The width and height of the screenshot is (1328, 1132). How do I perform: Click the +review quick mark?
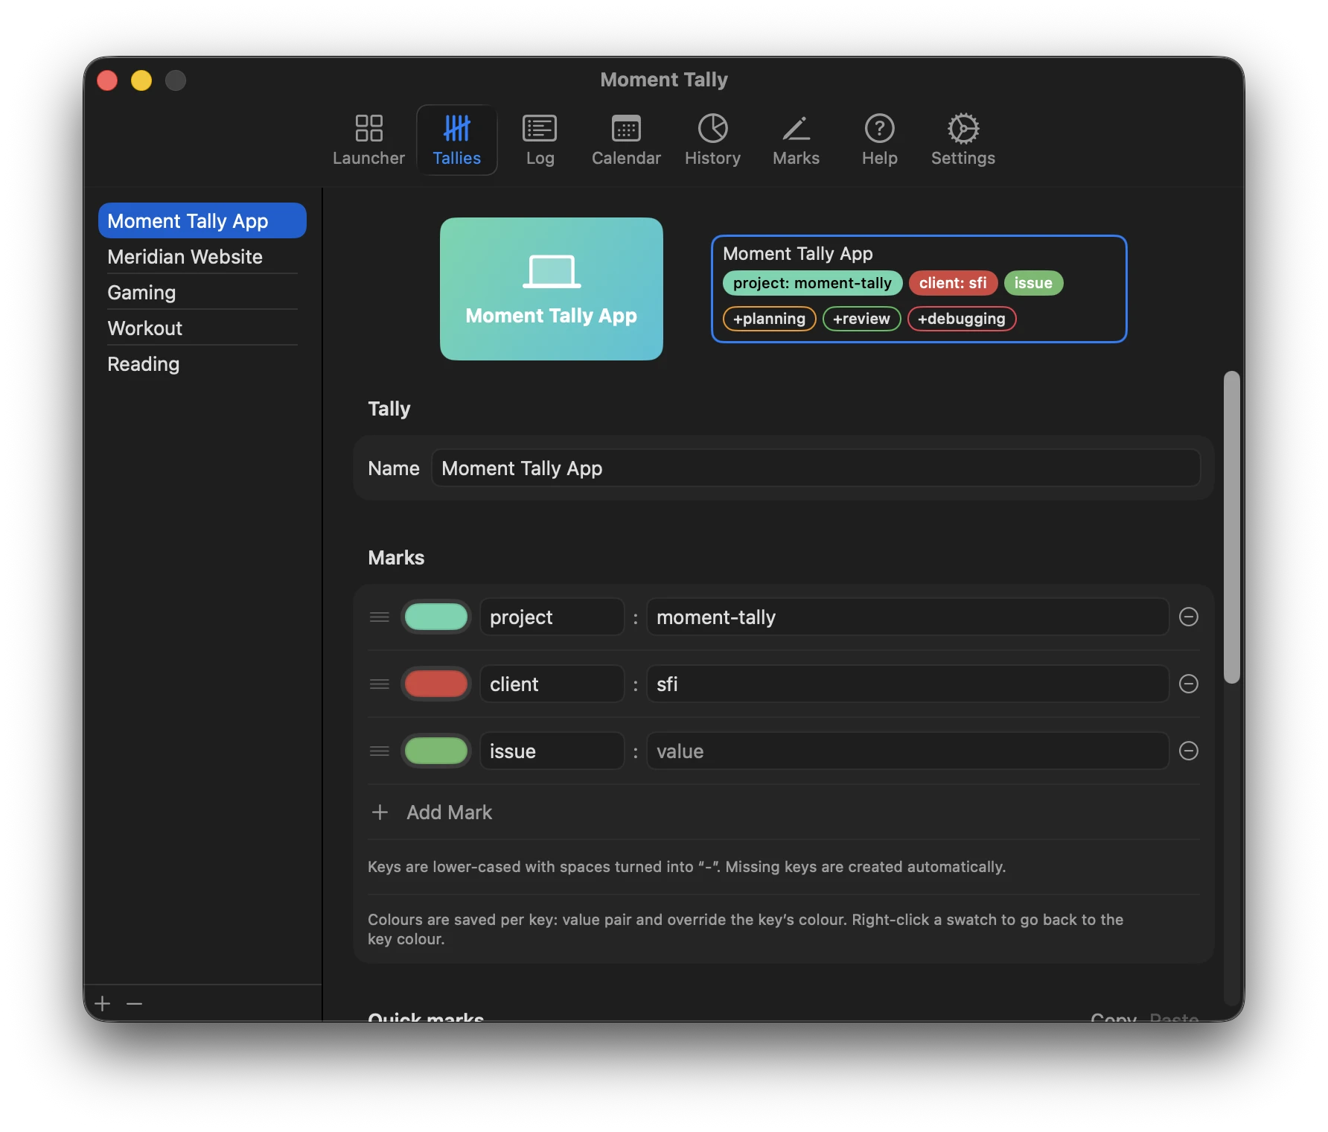tap(861, 319)
